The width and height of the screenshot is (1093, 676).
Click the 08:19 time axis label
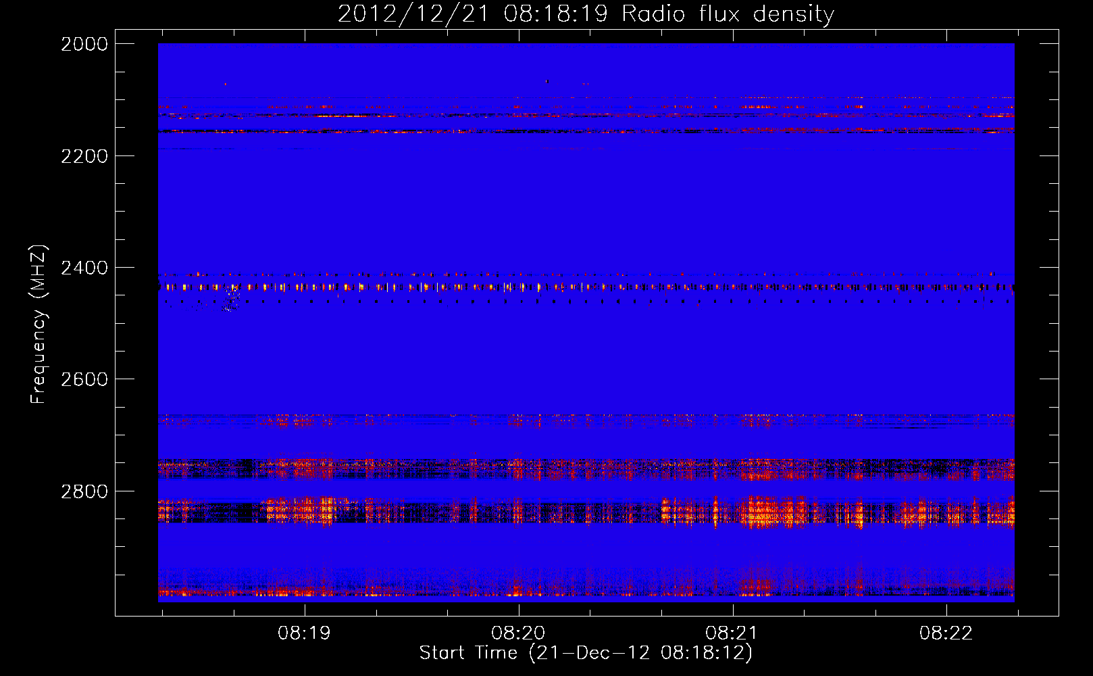pos(305,633)
